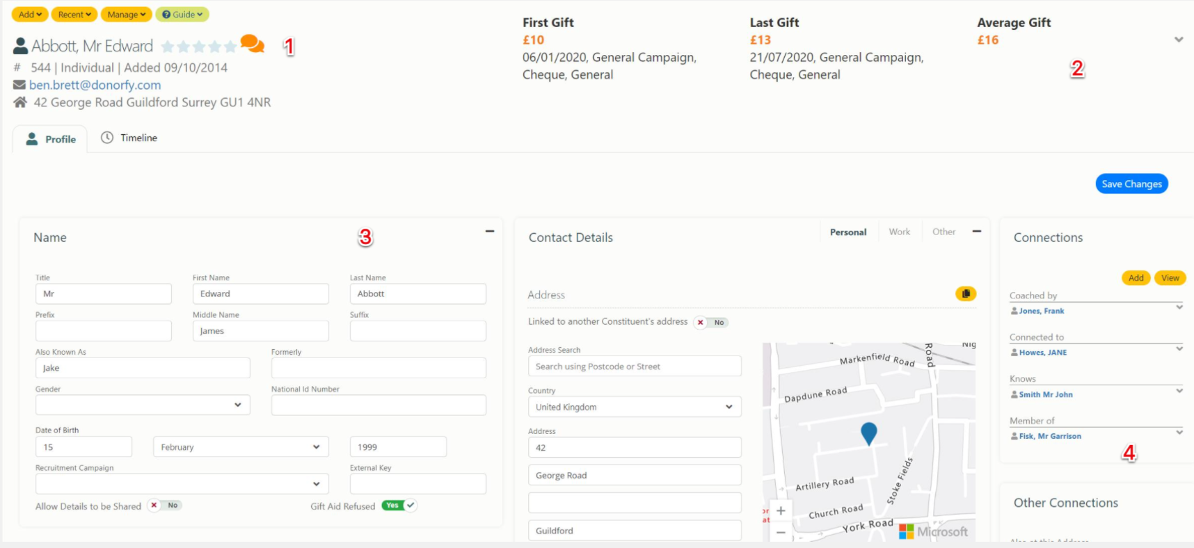Click the View connections button
Screen dimensions: 1194x548
tap(1170, 277)
